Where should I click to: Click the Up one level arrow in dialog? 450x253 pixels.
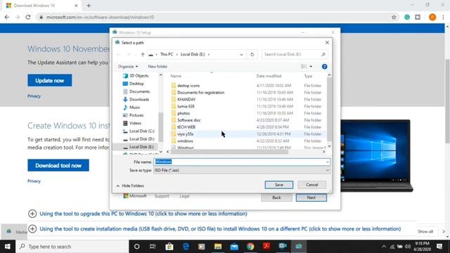tap(143, 55)
